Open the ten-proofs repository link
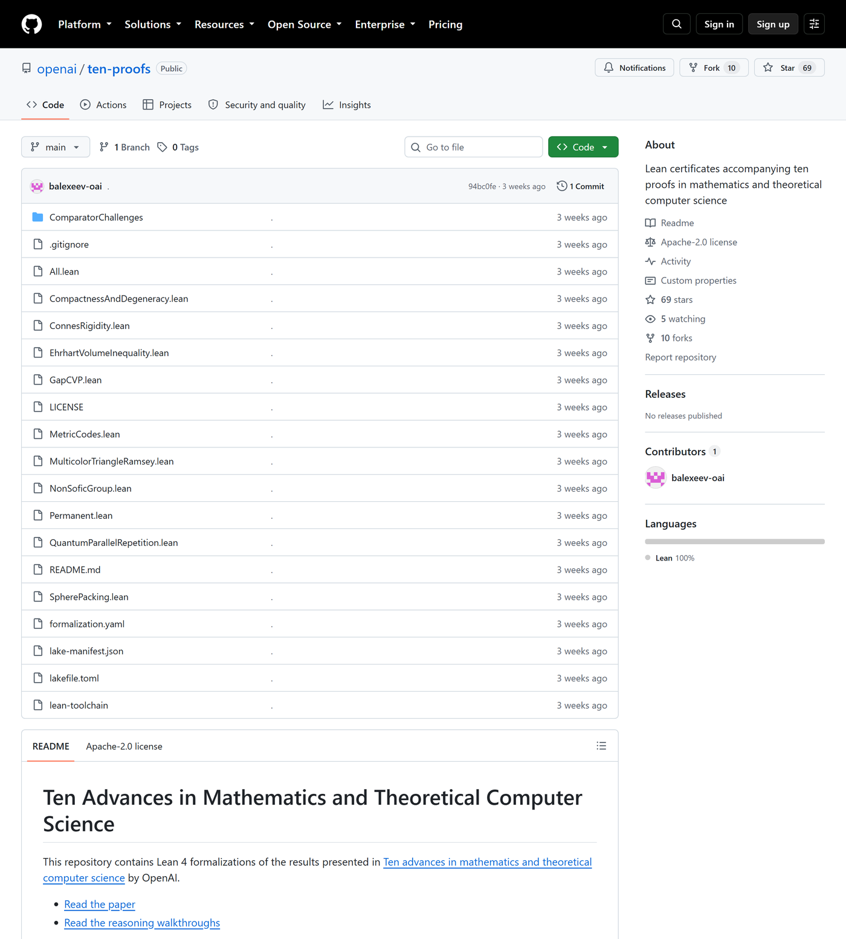This screenshot has height=939, width=846. 119,69
